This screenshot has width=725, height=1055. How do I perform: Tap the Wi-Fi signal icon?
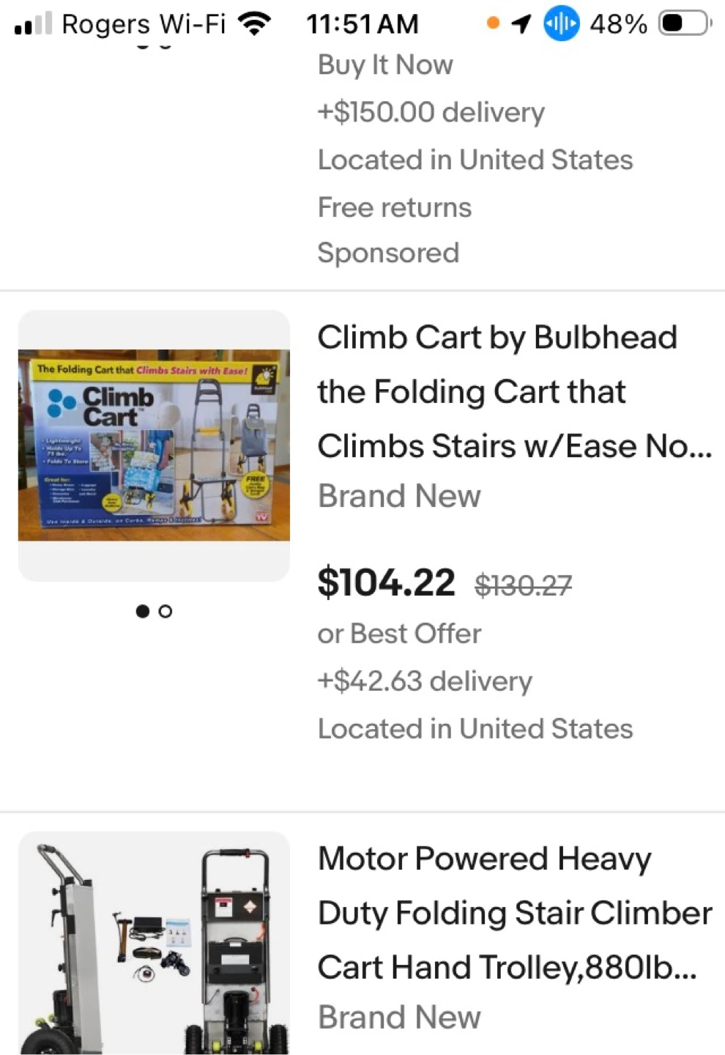[254, 24]
